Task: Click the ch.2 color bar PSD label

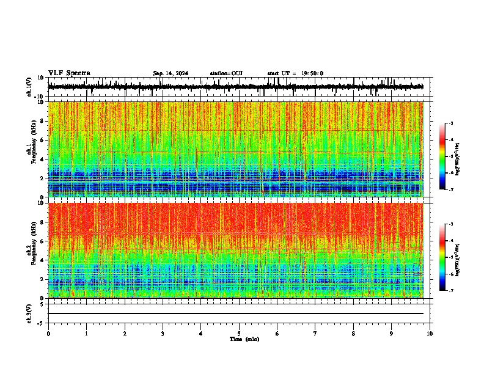Action: [458, 260]
